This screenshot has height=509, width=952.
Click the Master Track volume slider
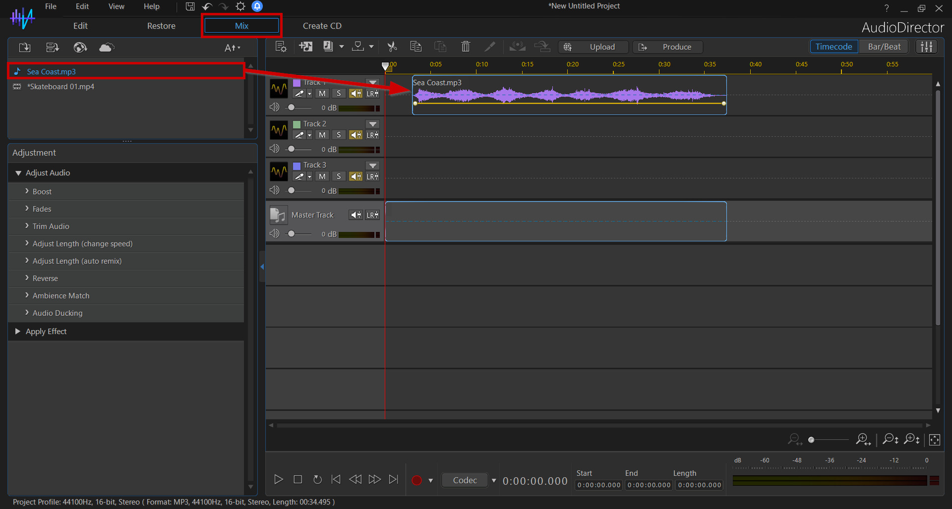coord(292,233)
